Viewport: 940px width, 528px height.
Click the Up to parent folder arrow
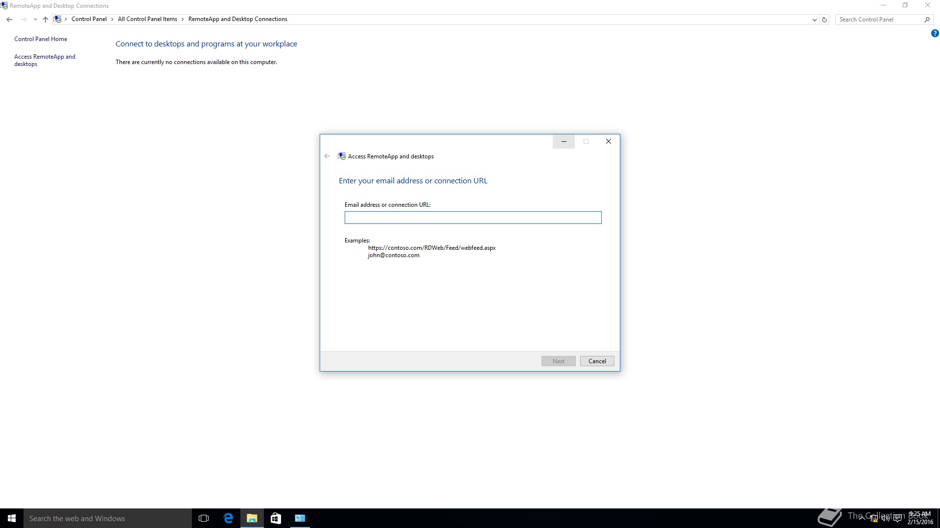46,20
